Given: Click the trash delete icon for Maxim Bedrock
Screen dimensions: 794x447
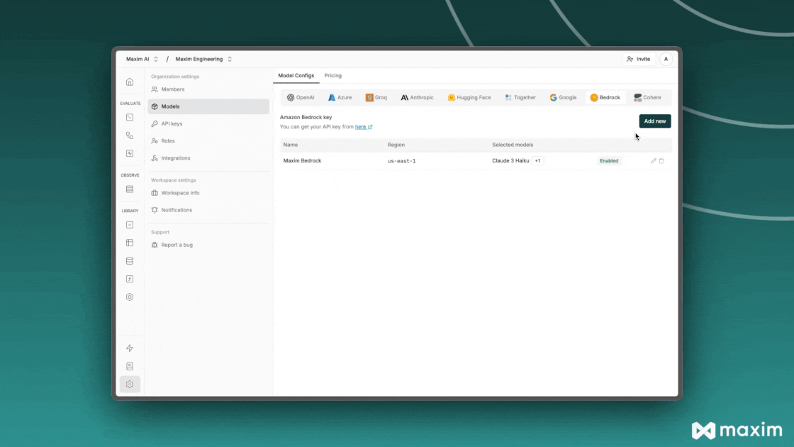Looking at the screenshot, I should pos(661,160).
